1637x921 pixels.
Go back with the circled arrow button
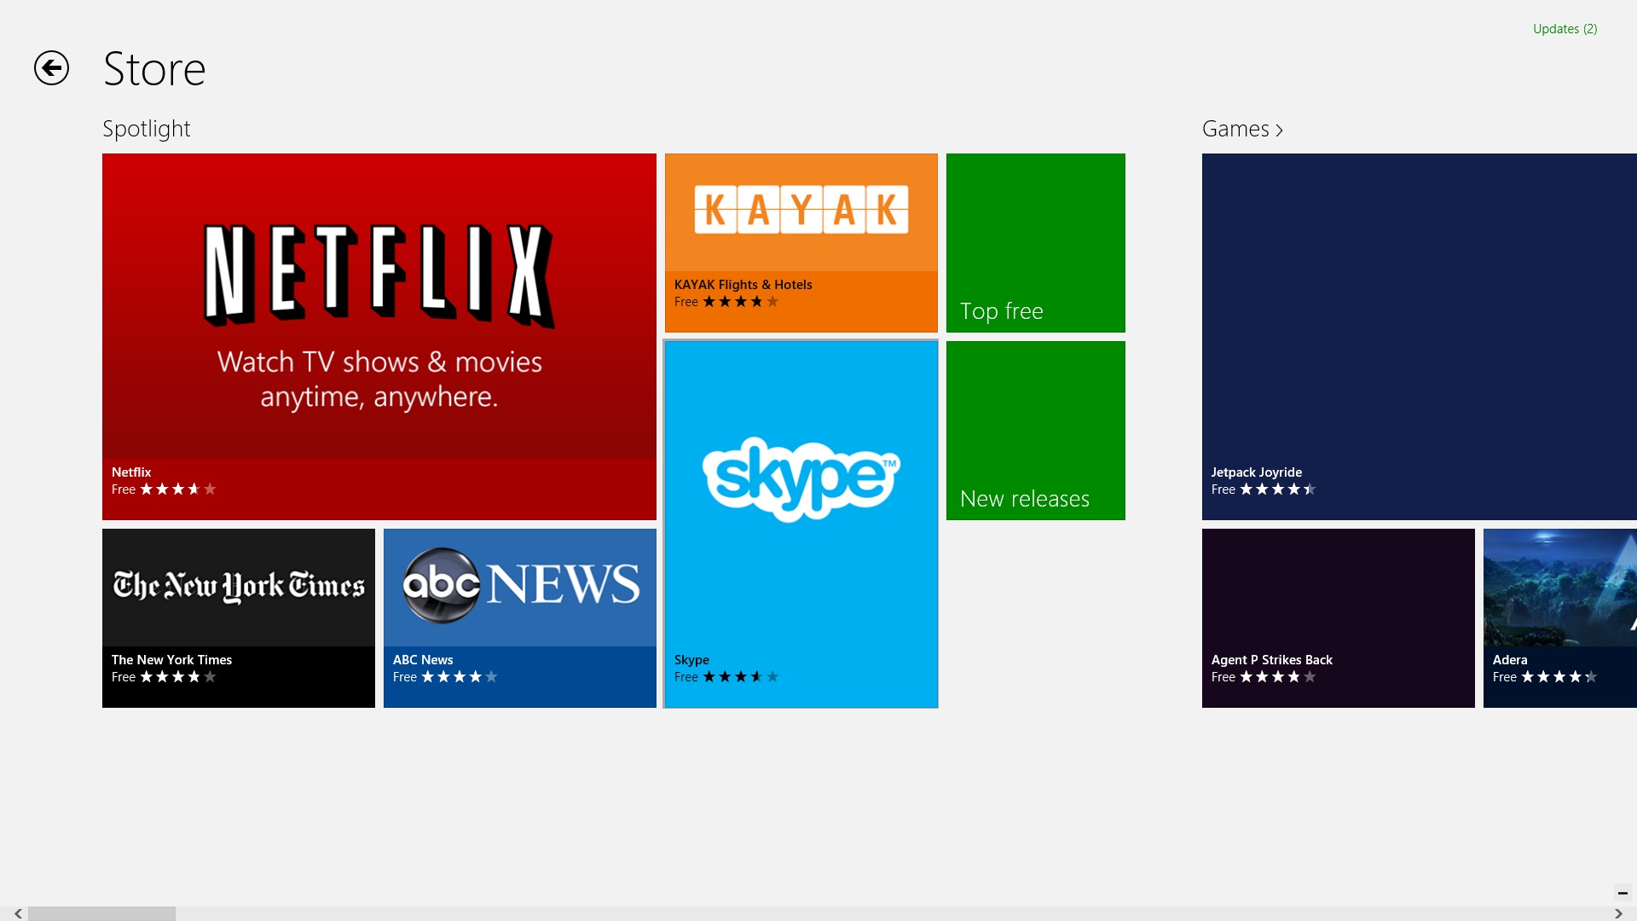pos(51,68)
